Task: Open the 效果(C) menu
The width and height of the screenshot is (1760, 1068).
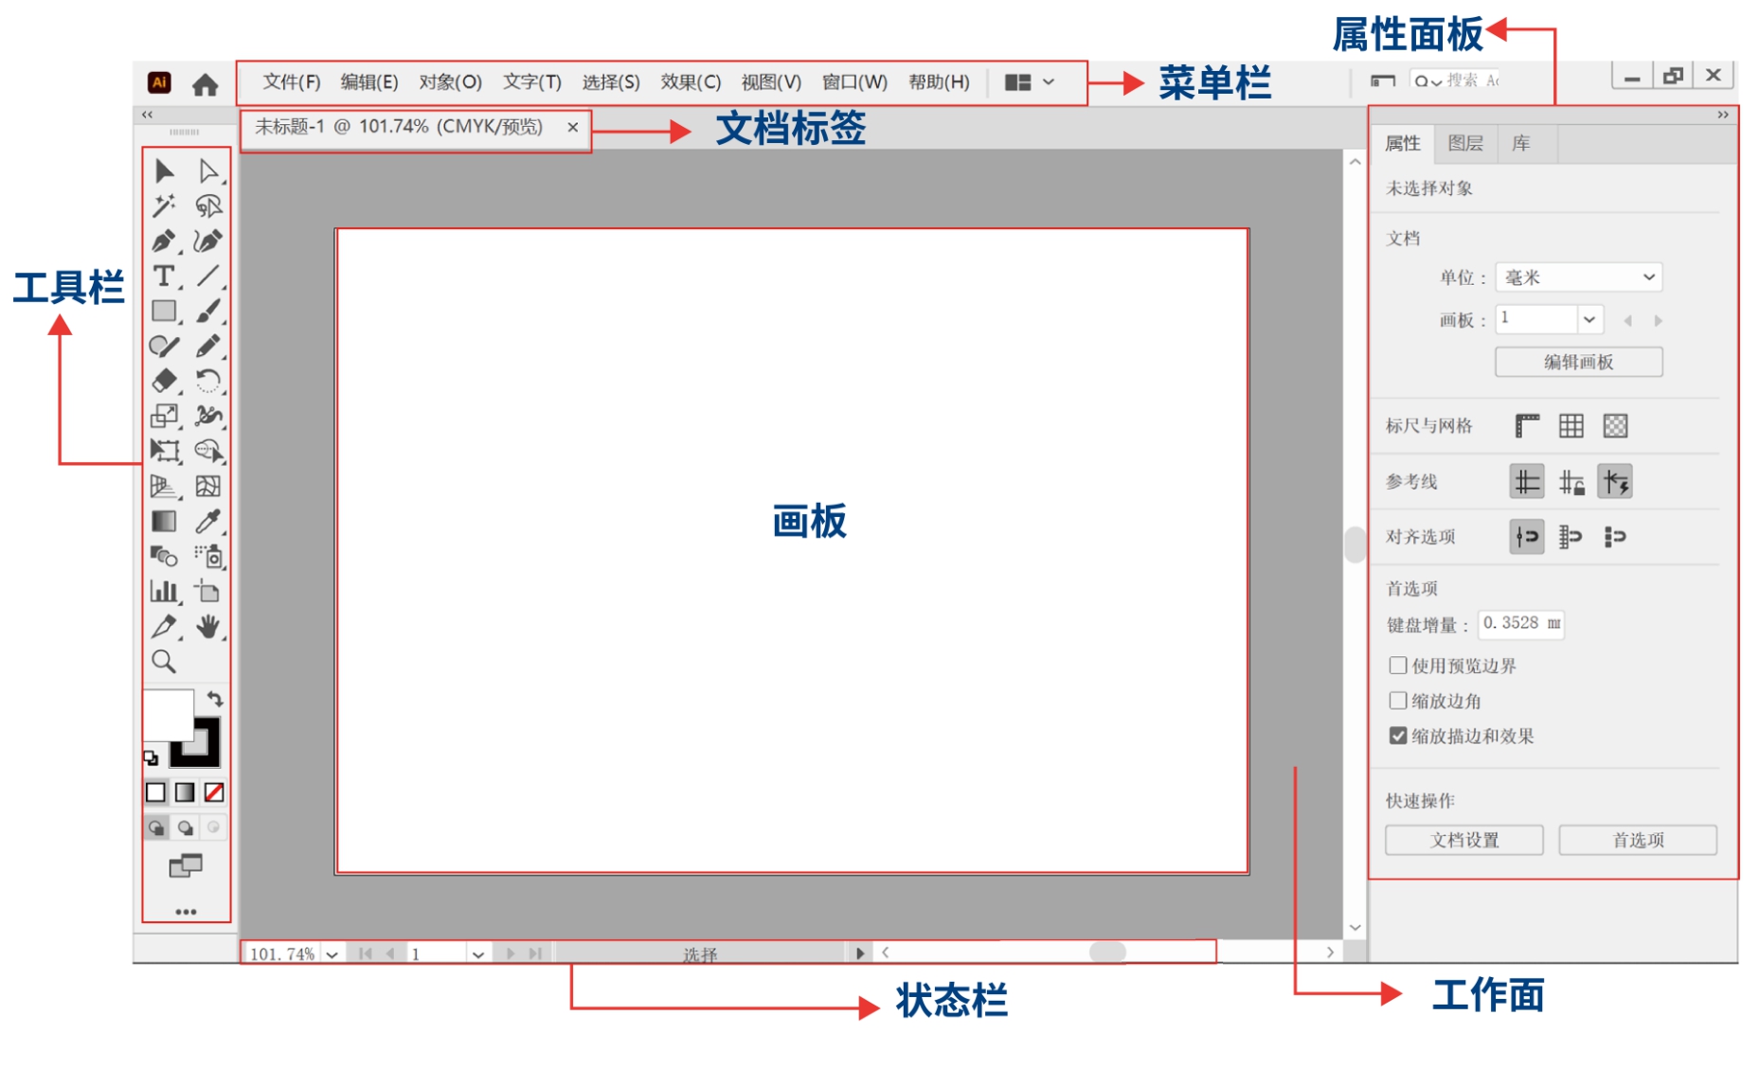Action: coord(691,82)
